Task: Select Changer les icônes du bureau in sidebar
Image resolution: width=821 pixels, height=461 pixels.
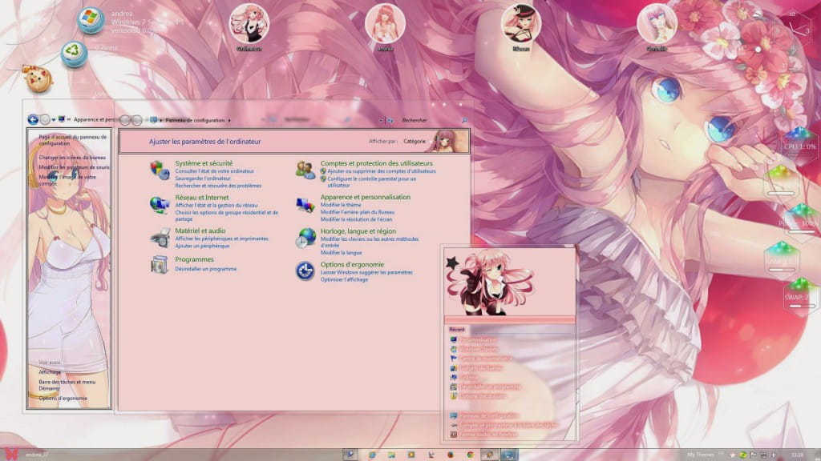Action: coord(72,158)
